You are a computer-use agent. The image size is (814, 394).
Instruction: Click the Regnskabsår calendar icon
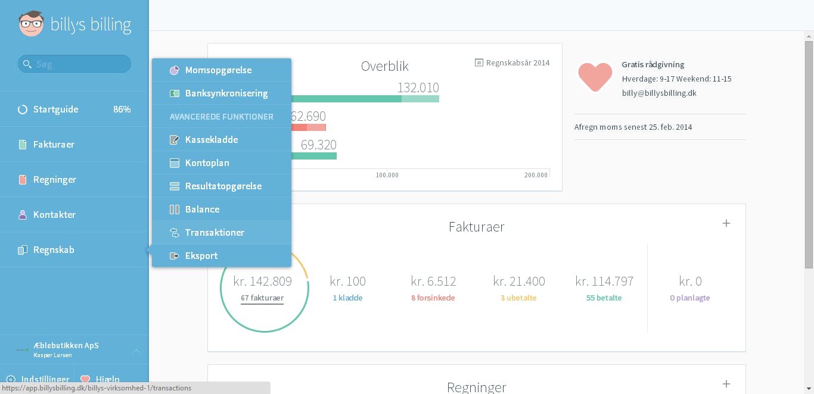point(479,62)
